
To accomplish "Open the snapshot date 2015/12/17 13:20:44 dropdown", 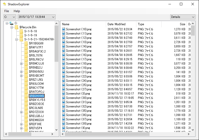I will click(x=37, y=17).
